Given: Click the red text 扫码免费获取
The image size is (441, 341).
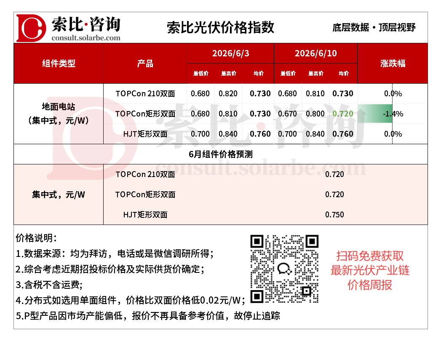Looking at the screenshot, I should pos(370,256).
